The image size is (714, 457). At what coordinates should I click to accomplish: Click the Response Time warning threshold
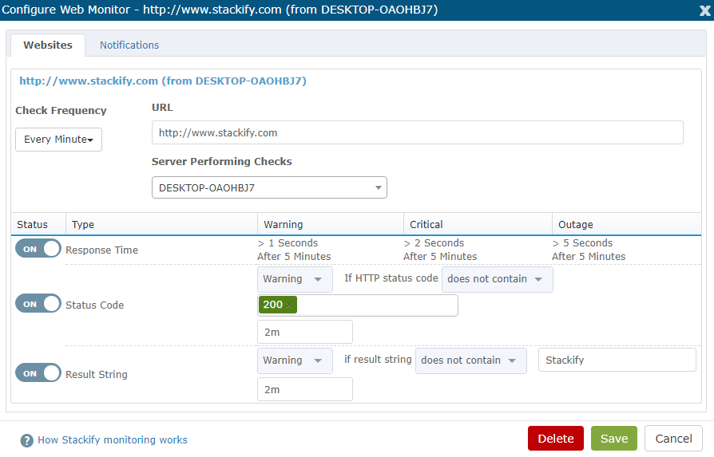click(x=294, y=250)
